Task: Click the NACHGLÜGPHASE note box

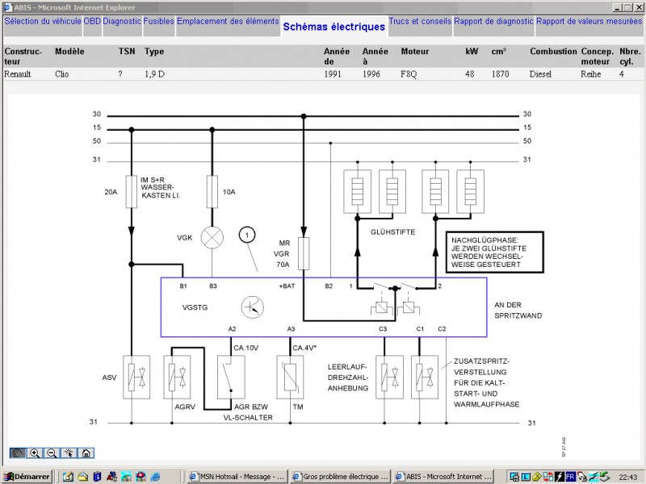Action: click(x=495, y=252)
